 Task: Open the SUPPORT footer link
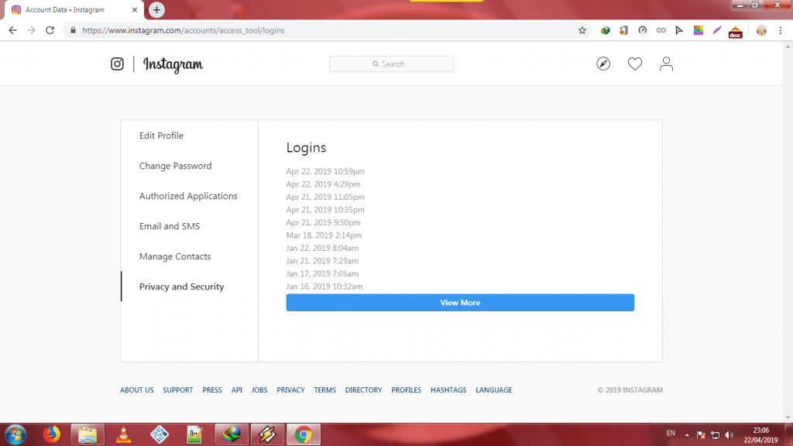pyautogui.click(x=178, y=390)
